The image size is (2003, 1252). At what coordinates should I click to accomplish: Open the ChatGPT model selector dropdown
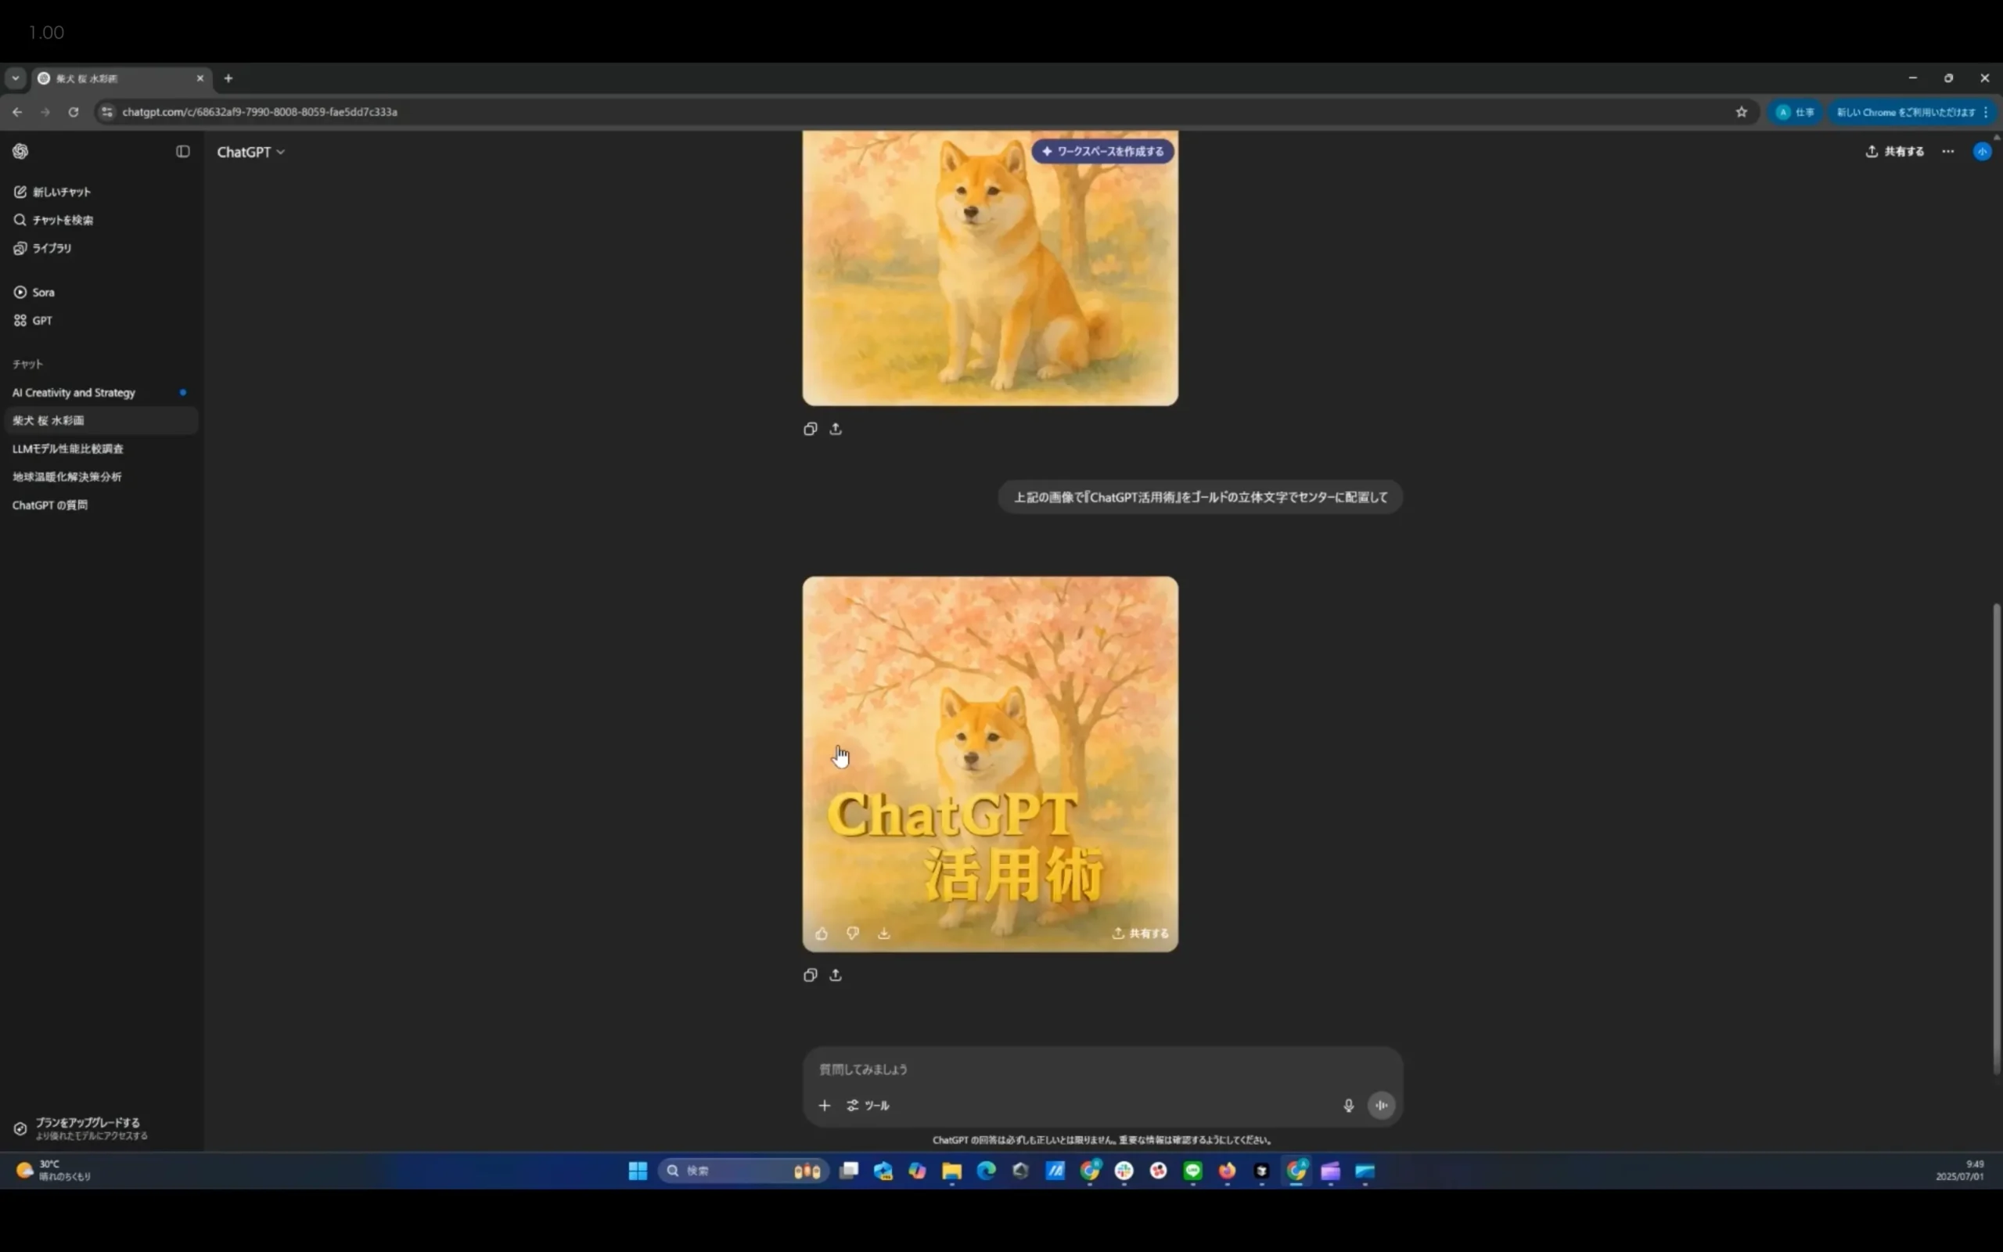[x=251, y=153]
